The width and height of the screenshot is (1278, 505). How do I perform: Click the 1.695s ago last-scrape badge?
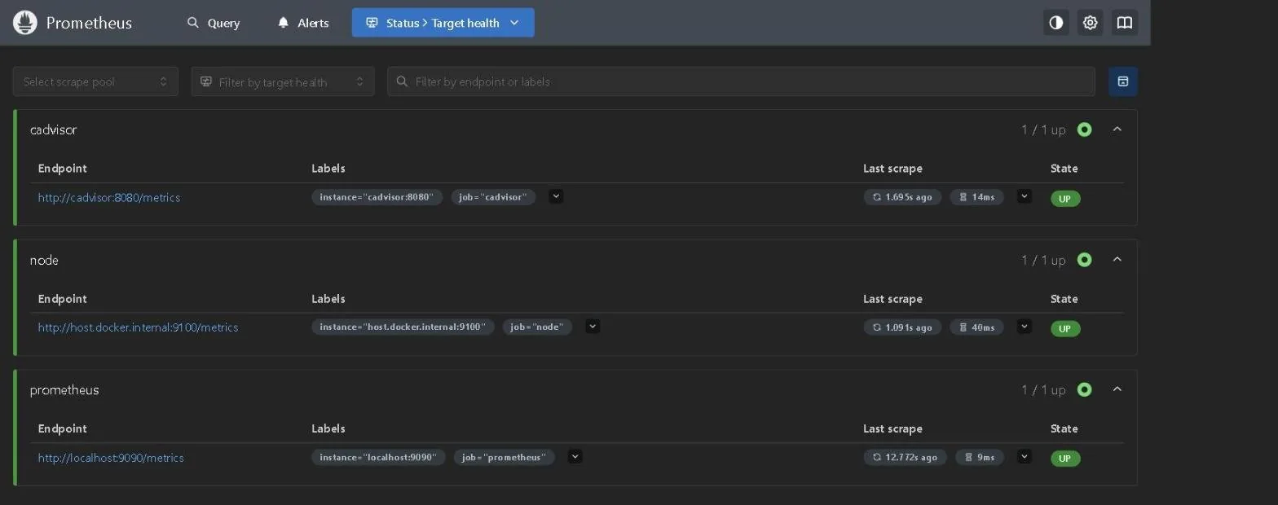click(x=902, y=197)
